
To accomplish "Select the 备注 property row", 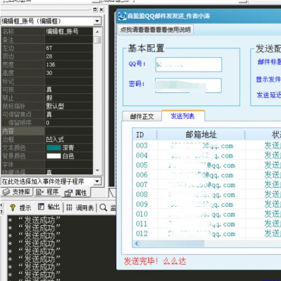I will (x=47, y=40).
